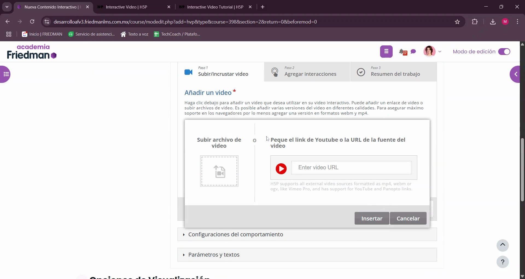Click the scroll-to-top arrow button
Screen dimensions: 525x279
coord(503,245)
